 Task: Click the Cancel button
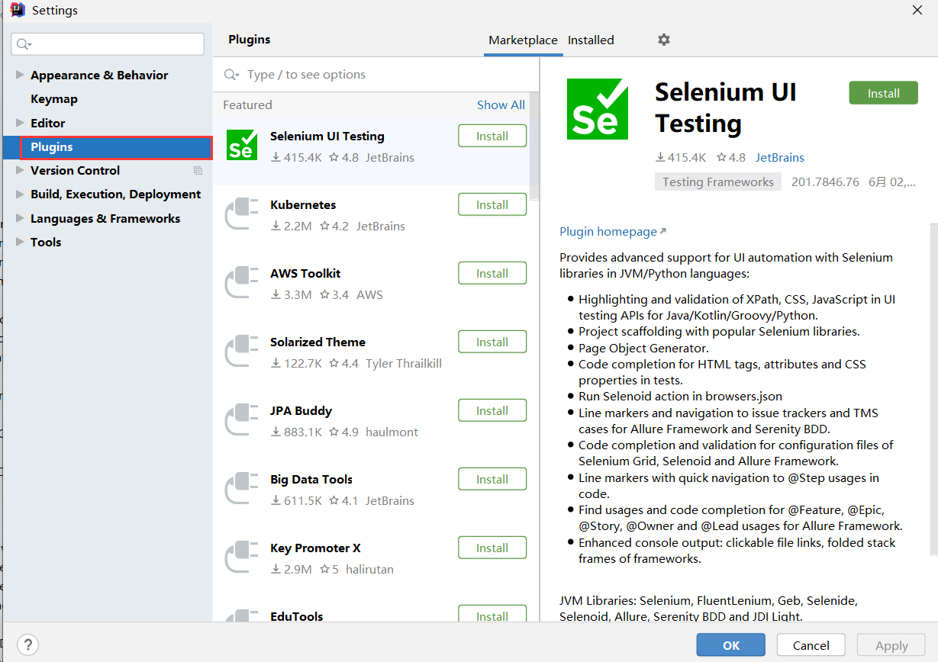click(811, 645)
